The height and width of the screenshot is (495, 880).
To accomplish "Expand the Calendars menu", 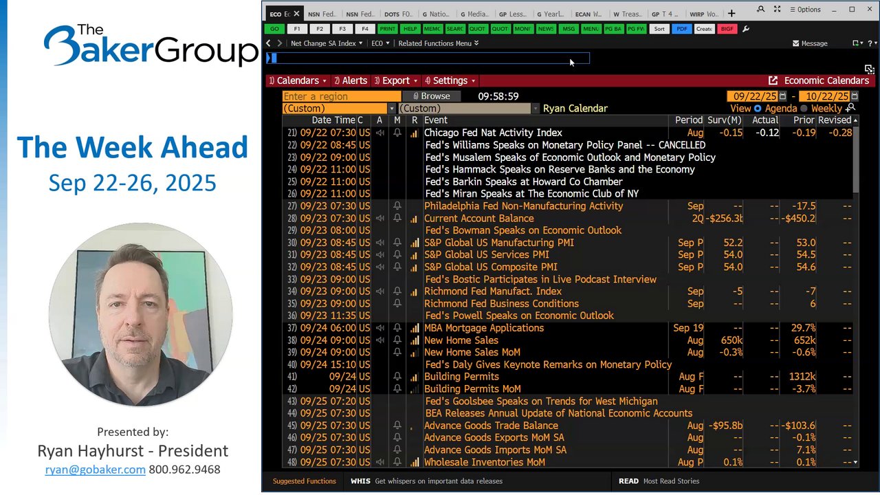I will pyautogui.click(x=298, y=80).
